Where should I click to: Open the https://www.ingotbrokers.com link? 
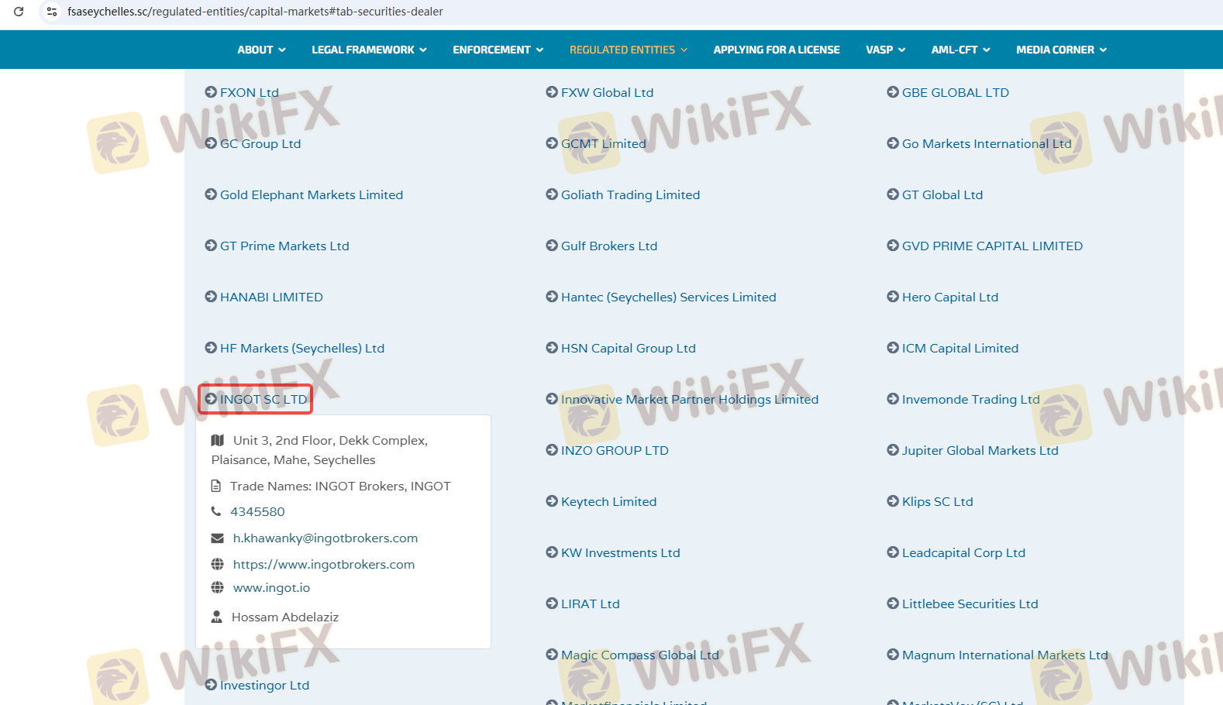coord(323,565)
